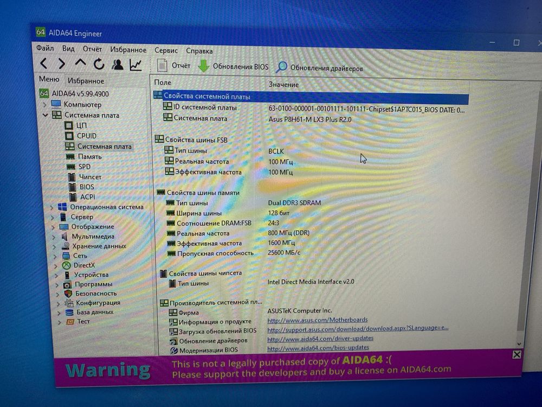This screenshot has width=542, height=407.
Task: Click the Значение column header
Action: [x=283, y=85]
